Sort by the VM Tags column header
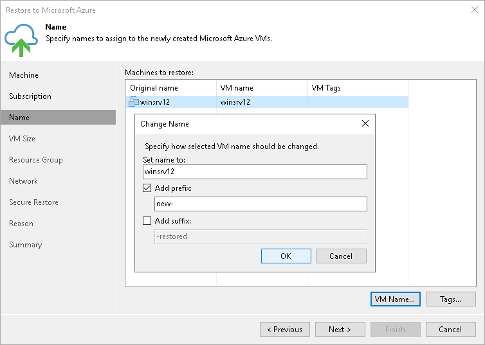 coord(358,88)
